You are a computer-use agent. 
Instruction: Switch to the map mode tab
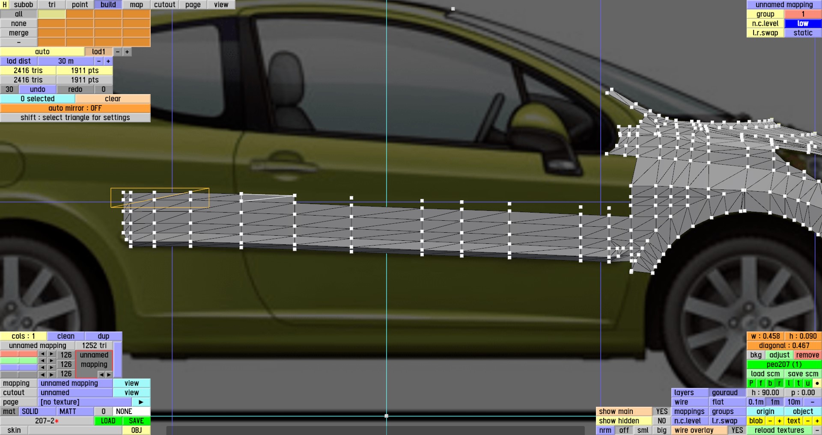(x=137, y=5)
